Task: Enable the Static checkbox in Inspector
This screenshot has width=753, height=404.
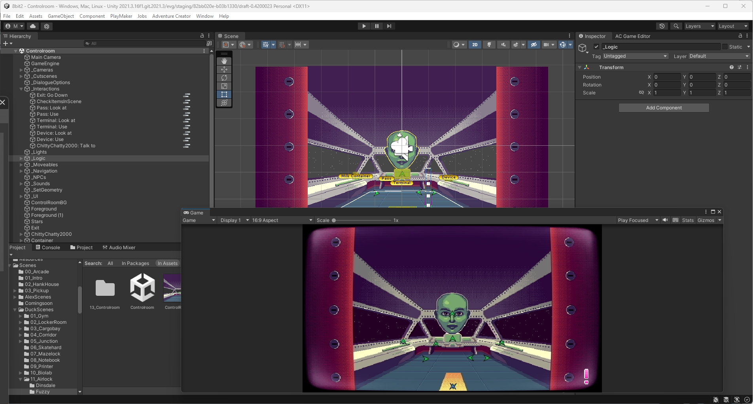Action: (725, 47)
